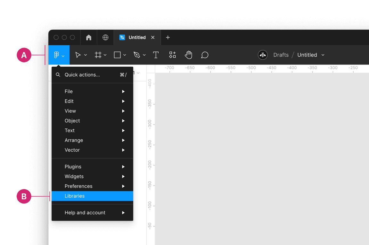Select the Comment tool
This screenshot has height=245, width=369.
coord(205,55)
